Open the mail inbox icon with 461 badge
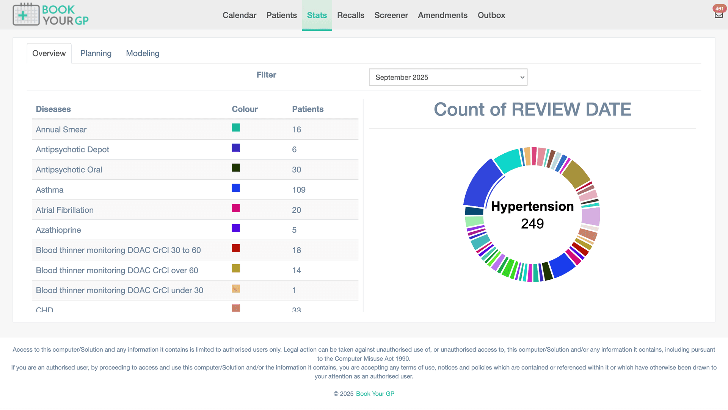Image resolution: width=728 pixels, height=410 pixels. tap(719, 15)
